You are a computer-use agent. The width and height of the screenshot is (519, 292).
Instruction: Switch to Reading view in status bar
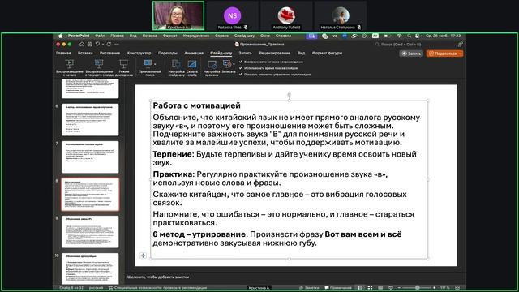[x=380, y=288]
